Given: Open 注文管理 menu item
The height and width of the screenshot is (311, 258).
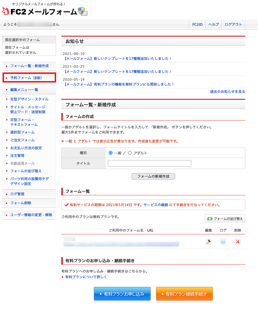Looking at the screenshot, I should (17, 156).
